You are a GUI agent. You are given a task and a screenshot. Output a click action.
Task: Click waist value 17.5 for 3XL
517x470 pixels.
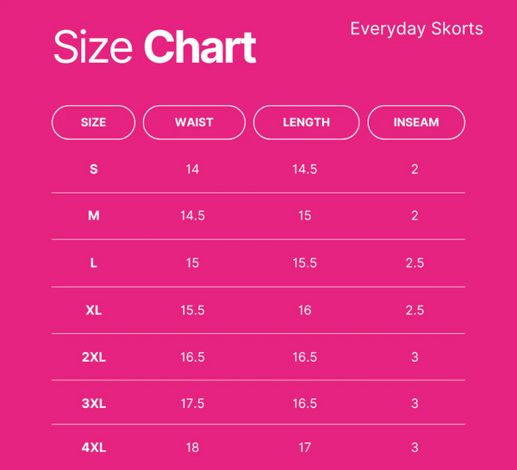pos(192,404)
